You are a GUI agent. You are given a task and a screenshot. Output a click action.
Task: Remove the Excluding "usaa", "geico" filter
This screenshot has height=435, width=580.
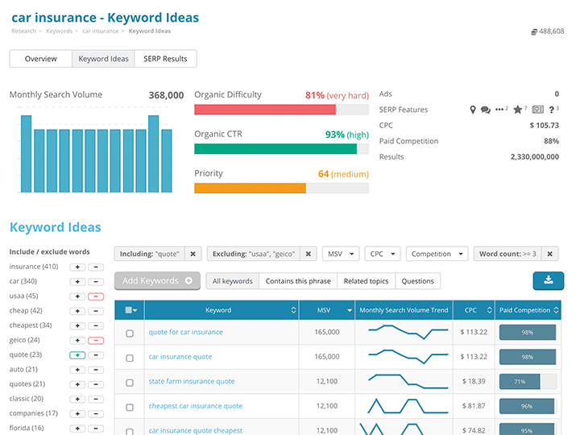(309, 254)
